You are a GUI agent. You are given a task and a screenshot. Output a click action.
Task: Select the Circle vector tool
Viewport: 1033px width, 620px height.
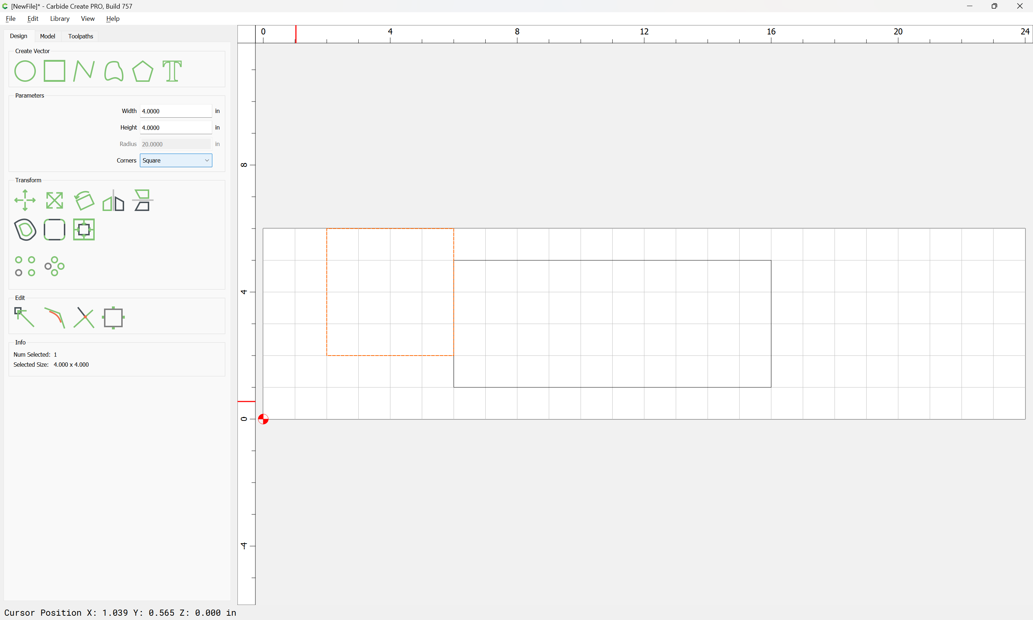pyautogui.click(x=25, y=71)
